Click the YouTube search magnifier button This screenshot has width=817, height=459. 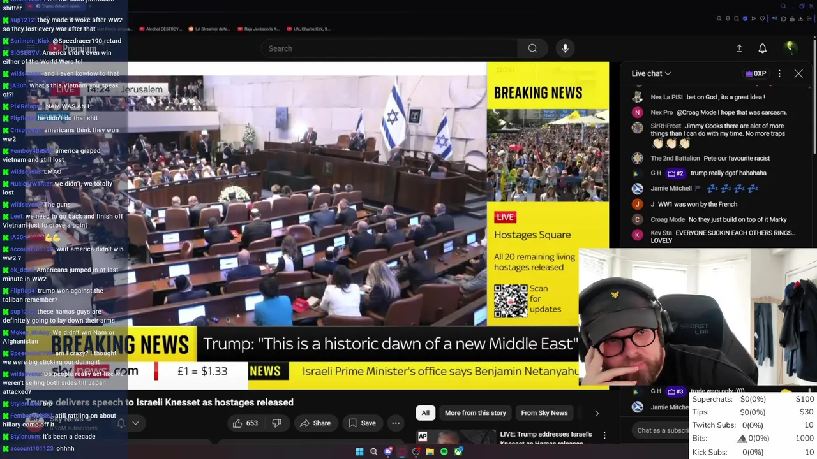click(x=532, y=48)
